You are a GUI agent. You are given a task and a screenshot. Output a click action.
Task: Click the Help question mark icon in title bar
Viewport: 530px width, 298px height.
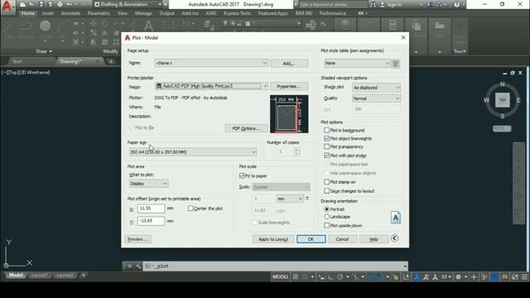coord(456,4)
